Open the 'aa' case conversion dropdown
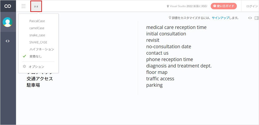 pos(36,6)
